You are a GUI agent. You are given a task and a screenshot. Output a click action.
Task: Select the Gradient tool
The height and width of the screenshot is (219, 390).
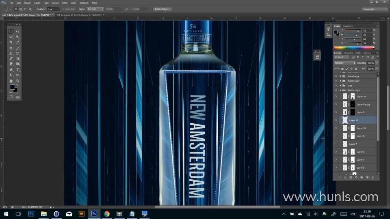point(17,59)
